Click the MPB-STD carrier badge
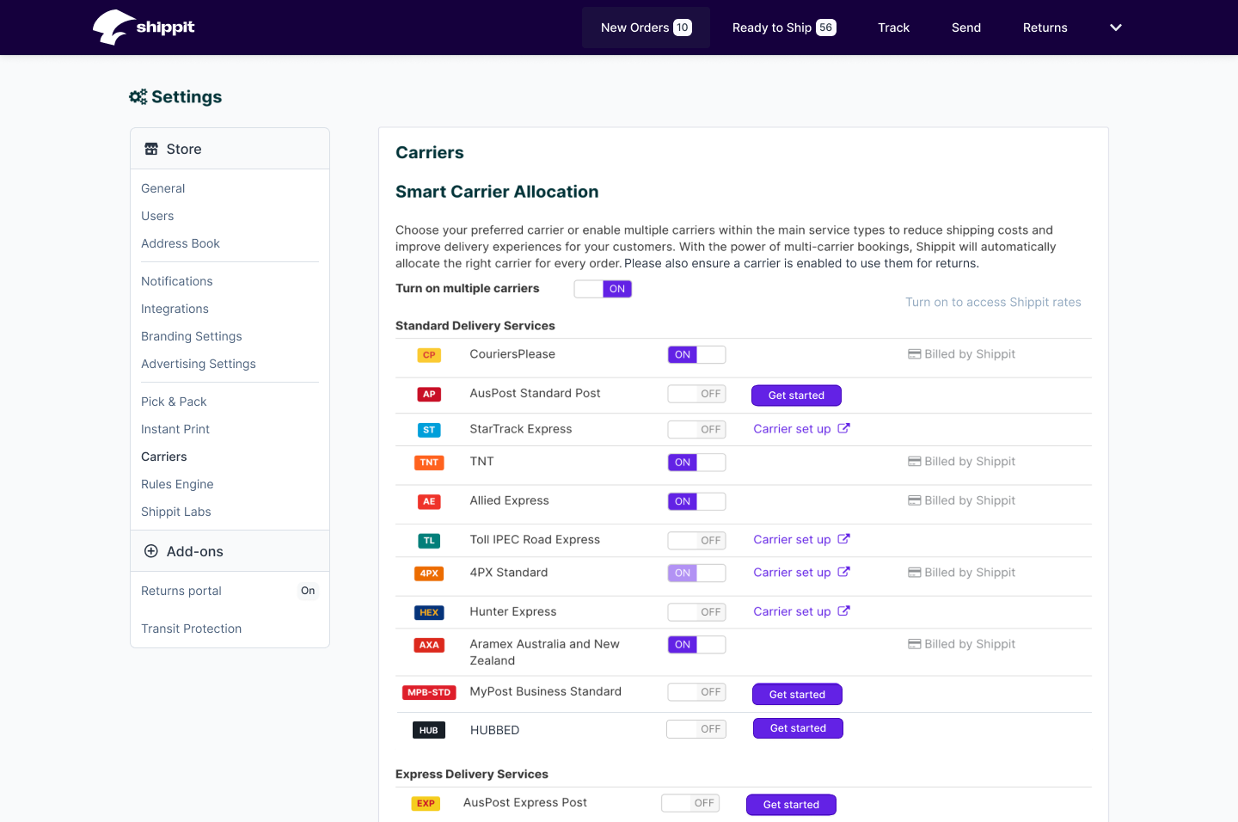This screenshot has height=822, width=1238. click(x=429, y=692)
